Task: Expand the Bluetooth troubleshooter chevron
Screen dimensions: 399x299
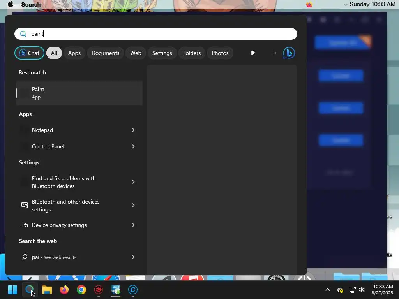Action: (x=133, y=182)
